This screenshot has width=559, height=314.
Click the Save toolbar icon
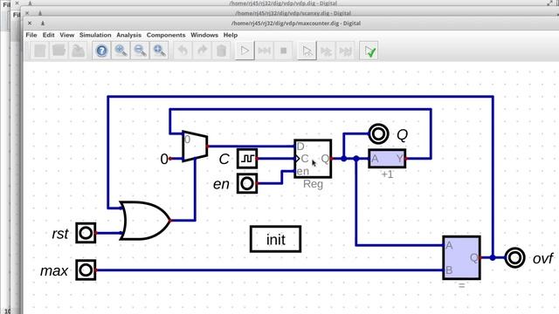point(78,51)
